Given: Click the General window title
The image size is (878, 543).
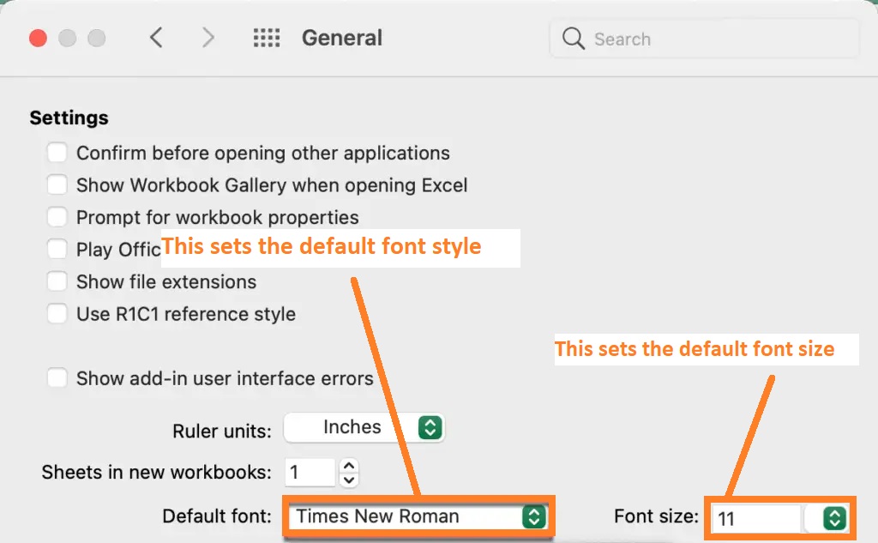Looking at the screenshot, I should (342, 38).
